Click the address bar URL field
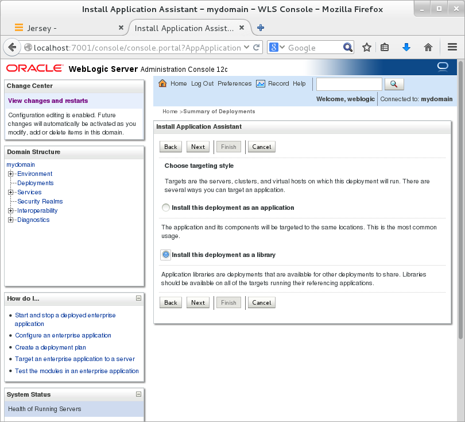465x422 pixels. 137,48
